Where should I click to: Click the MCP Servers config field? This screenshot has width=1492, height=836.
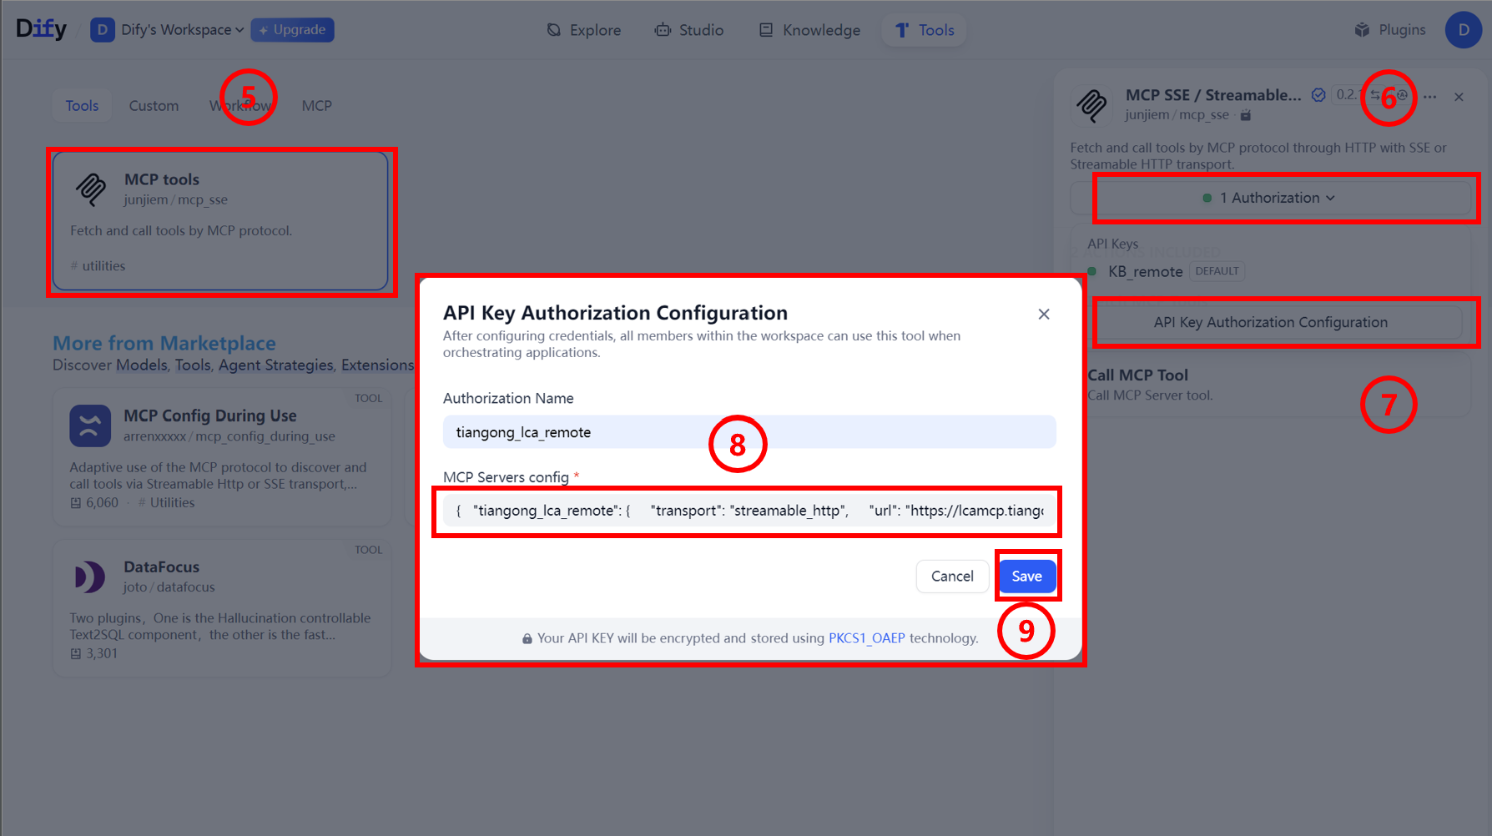click(x=749, y=511)
